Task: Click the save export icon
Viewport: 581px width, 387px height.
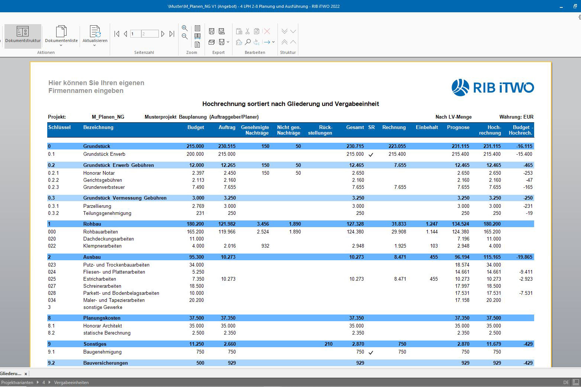Action: 212,31
